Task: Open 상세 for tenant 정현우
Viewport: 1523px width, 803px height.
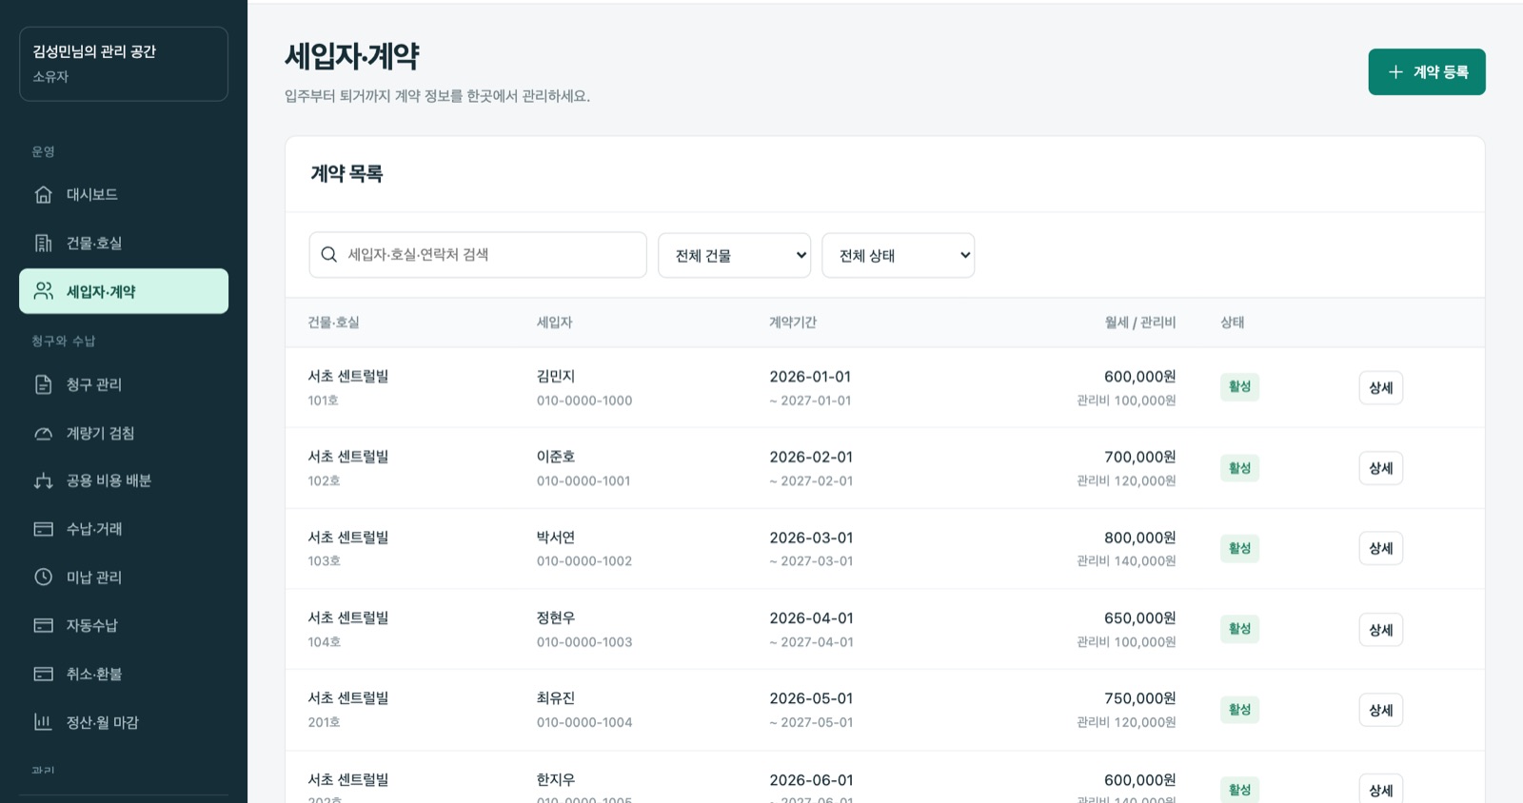Action: pos(1380,630)
